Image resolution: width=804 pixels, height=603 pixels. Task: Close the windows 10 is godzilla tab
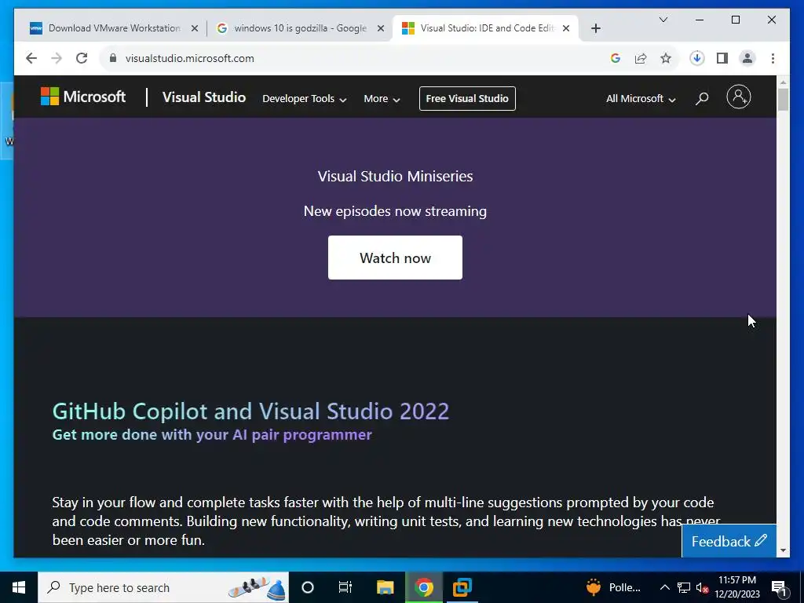[x=381, y=28]
